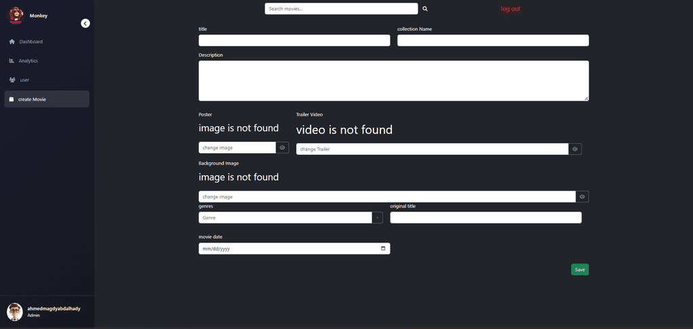The height and width of the screenshot is (329, 693).
Task: Focus the original title input field
Action: 486,218
